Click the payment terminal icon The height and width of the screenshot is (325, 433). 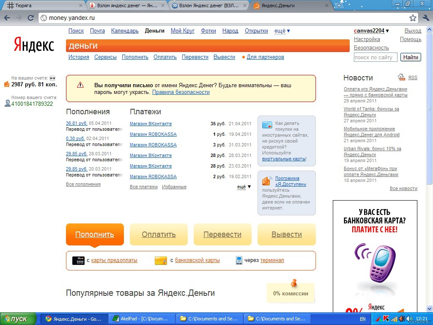239,260
